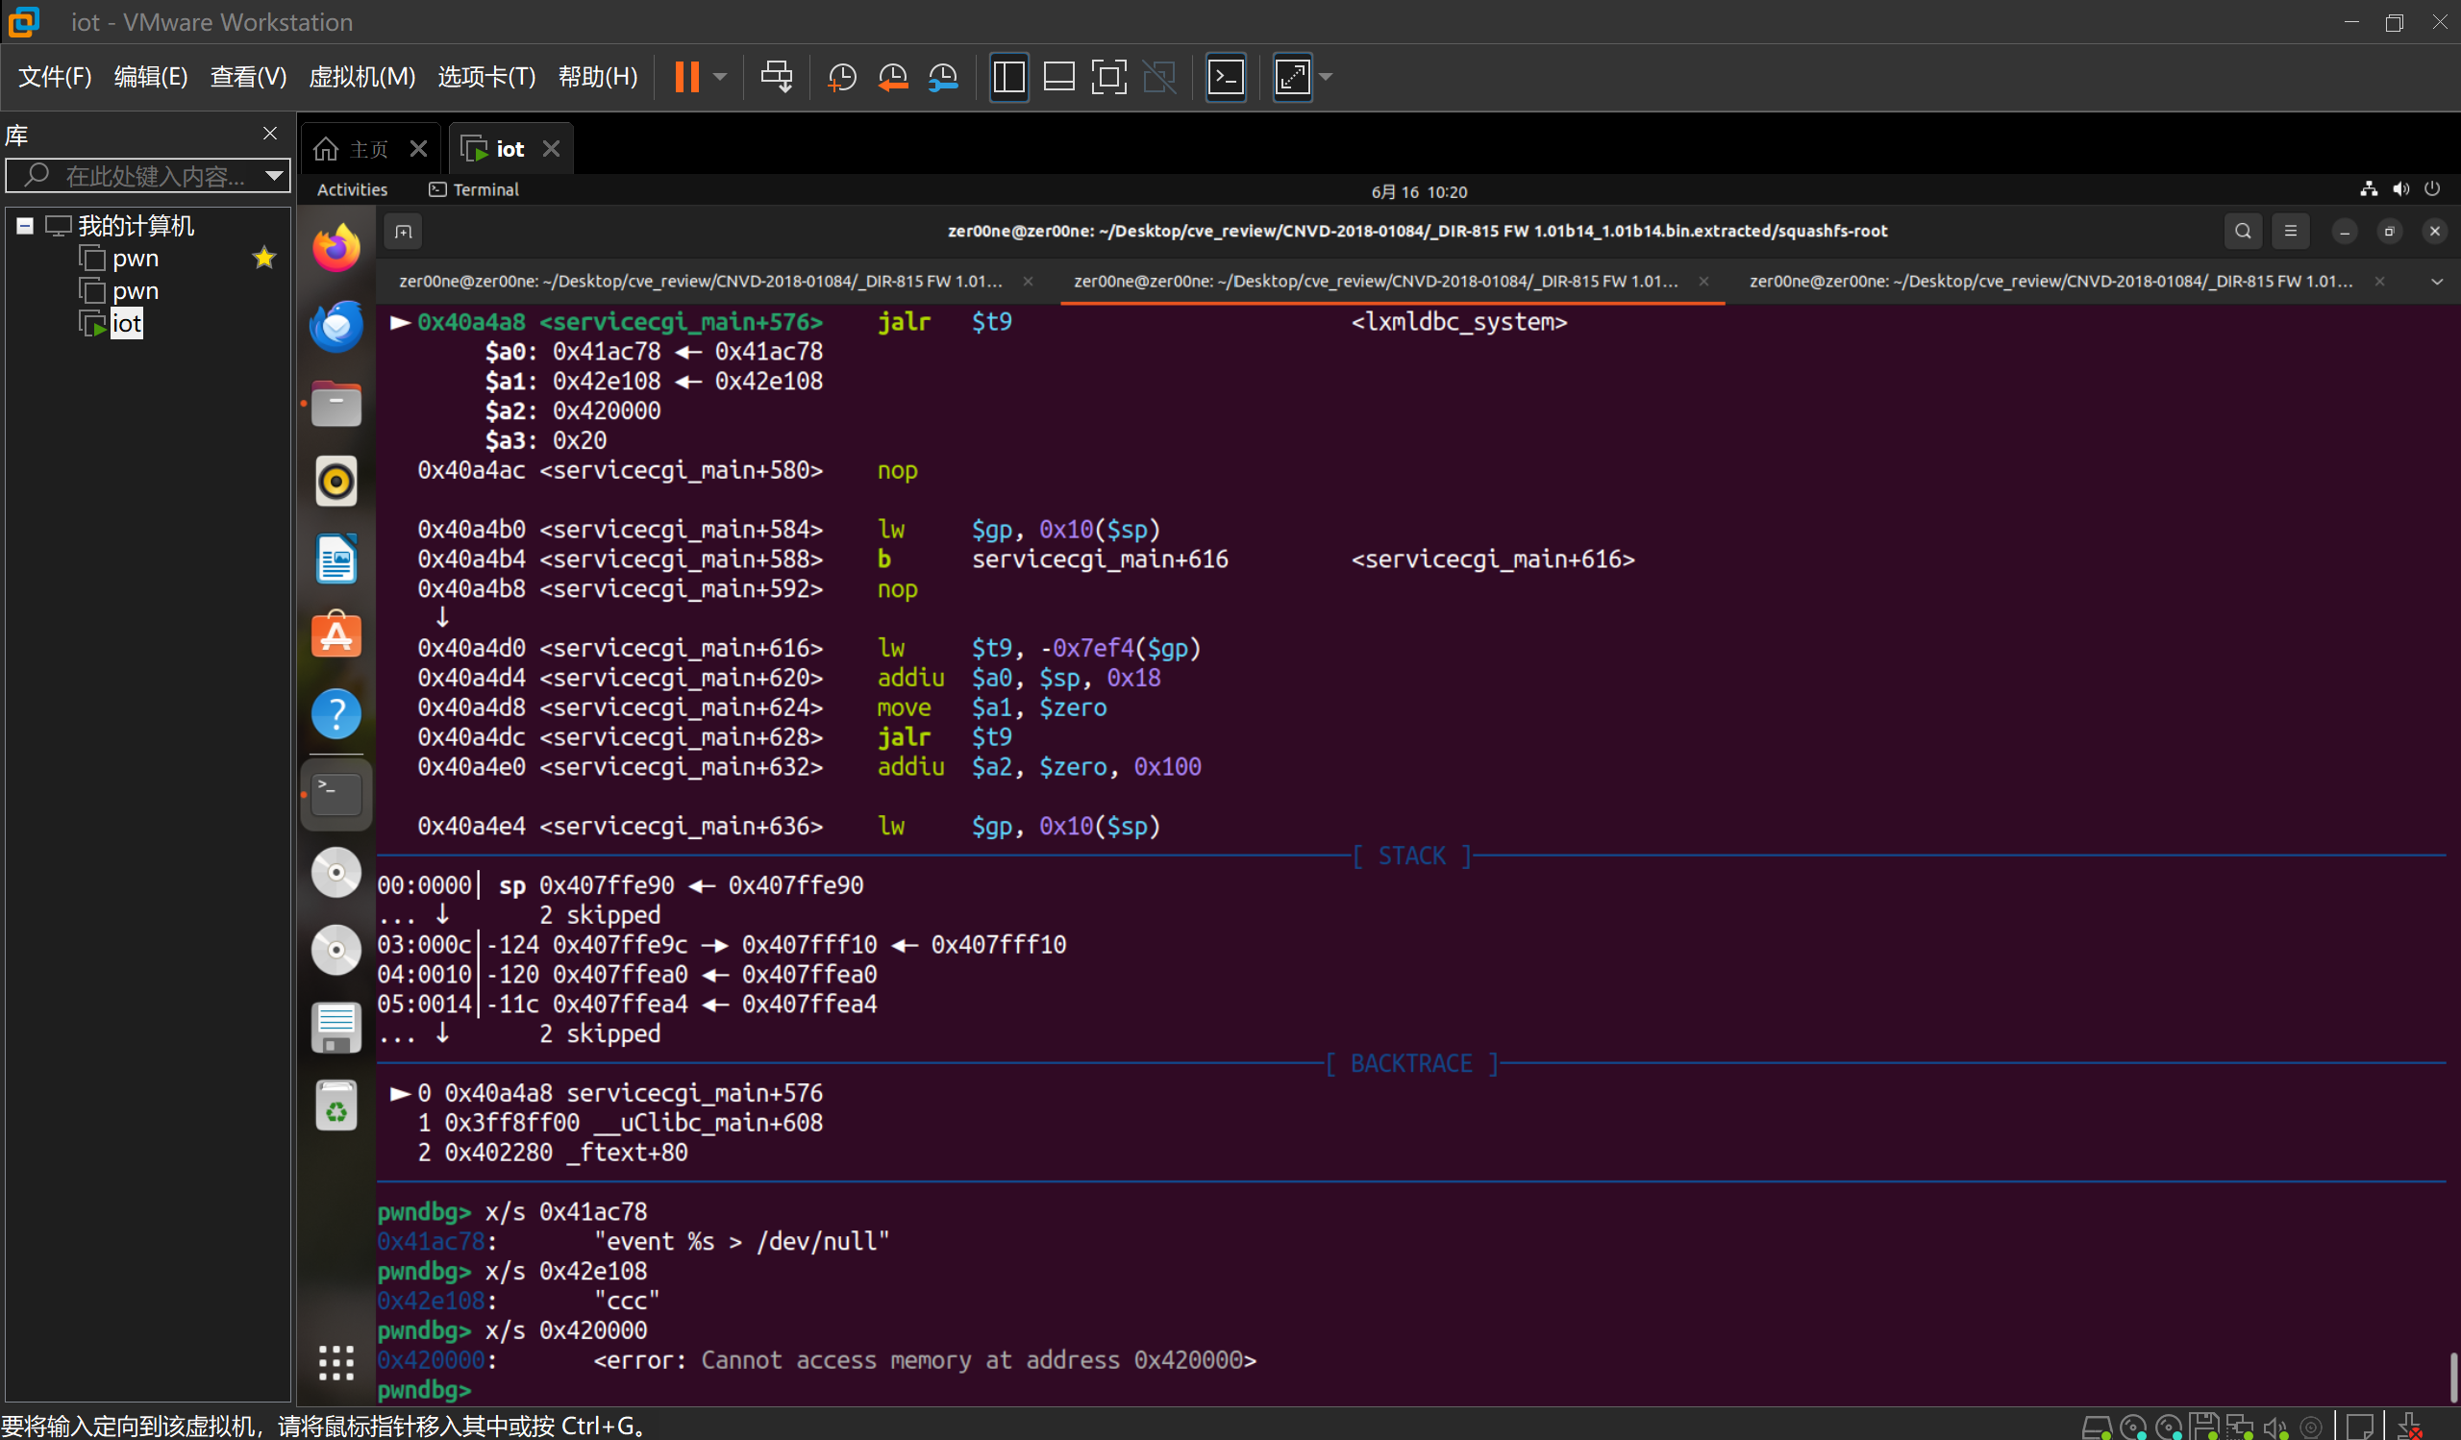The height and width of the screenshot is (1440, 2461).
Task: Open the 选项卡(T) menu
Action: [486, 76]
